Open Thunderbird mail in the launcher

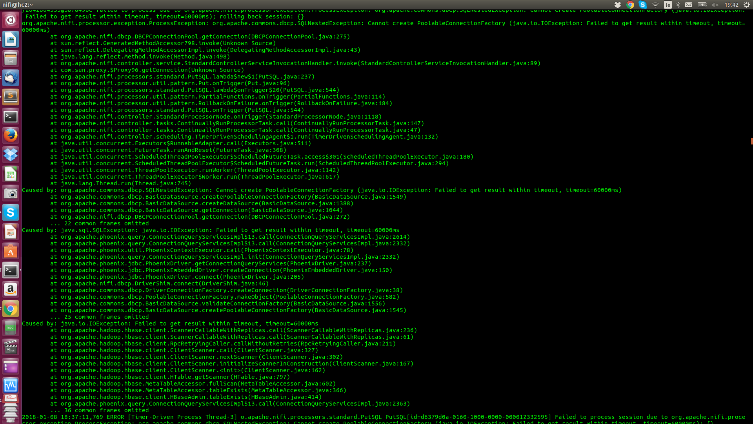click(x=11, y=78)
